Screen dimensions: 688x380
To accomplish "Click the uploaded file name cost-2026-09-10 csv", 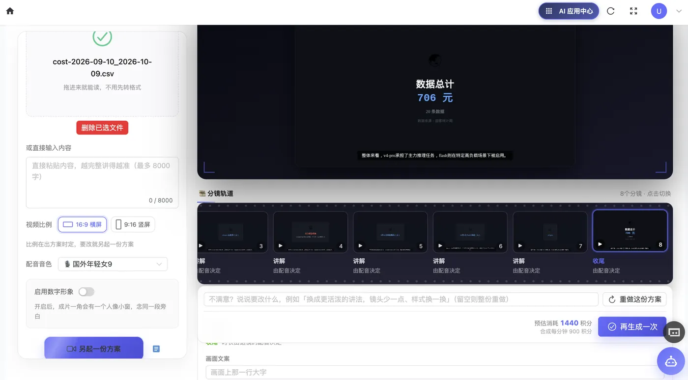I will (x=102, y=68).
